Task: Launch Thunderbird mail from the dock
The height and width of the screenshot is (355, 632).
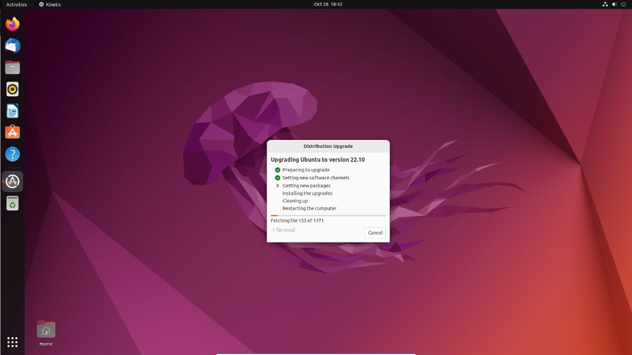Action: point(13,46)
